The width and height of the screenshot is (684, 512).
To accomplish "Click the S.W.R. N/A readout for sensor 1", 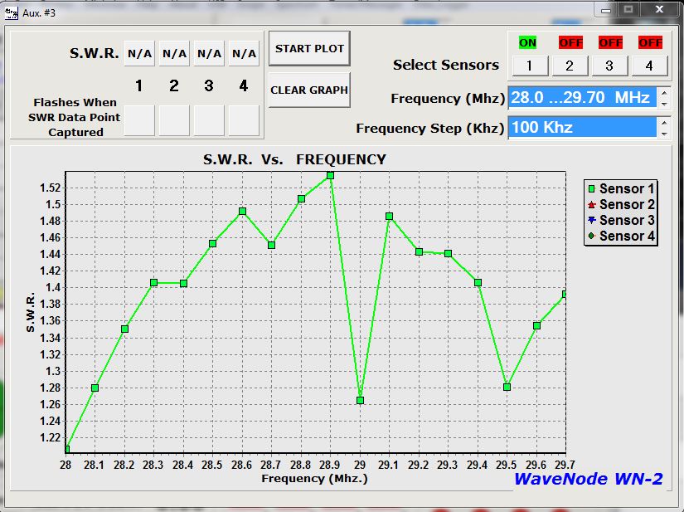I will [139, 54].
